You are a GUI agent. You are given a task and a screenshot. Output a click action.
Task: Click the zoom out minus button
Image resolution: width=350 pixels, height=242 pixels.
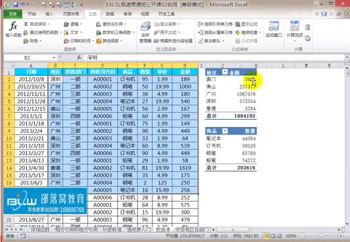(302, 236)
